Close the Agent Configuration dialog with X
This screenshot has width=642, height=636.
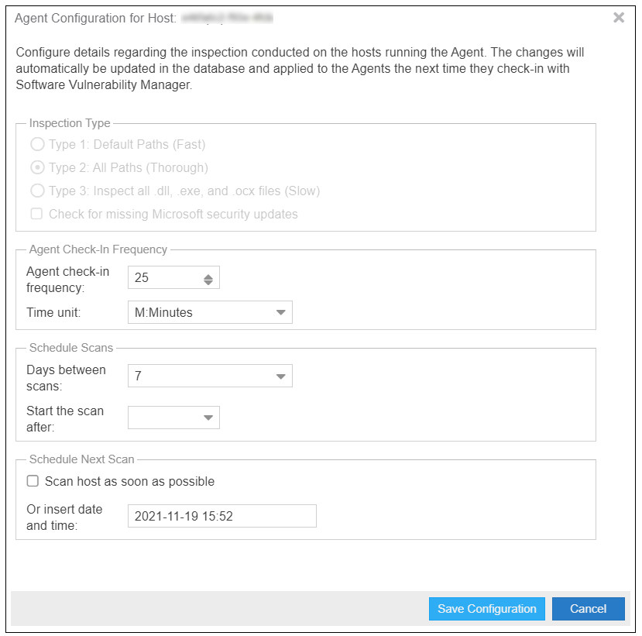(618, 18)
